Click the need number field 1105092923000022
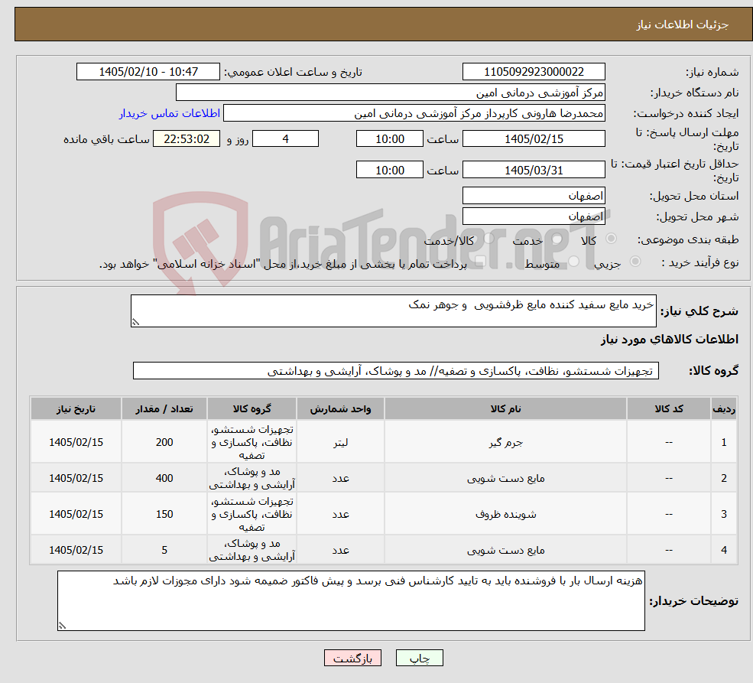 coord(534,72)
